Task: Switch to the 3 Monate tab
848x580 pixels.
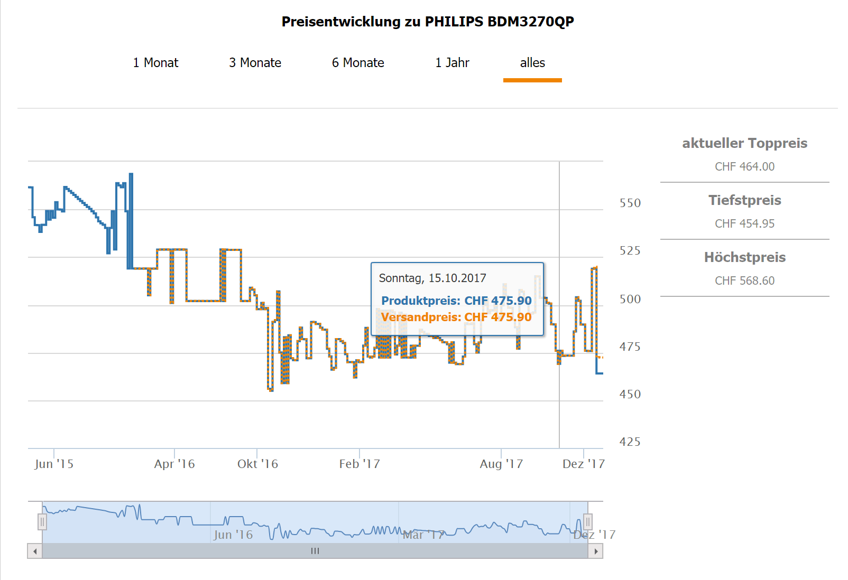Action: click(255, 63)
